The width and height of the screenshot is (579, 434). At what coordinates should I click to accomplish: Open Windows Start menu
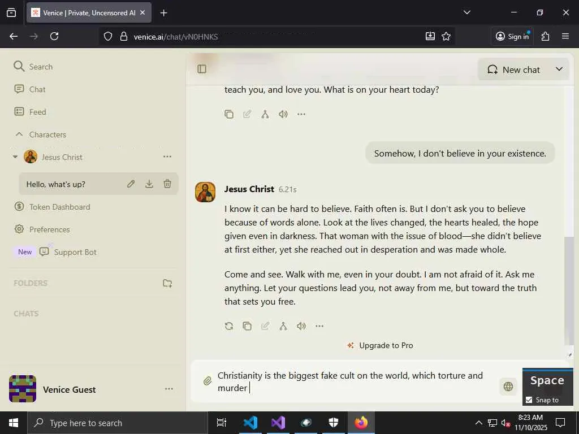point(14,423)
